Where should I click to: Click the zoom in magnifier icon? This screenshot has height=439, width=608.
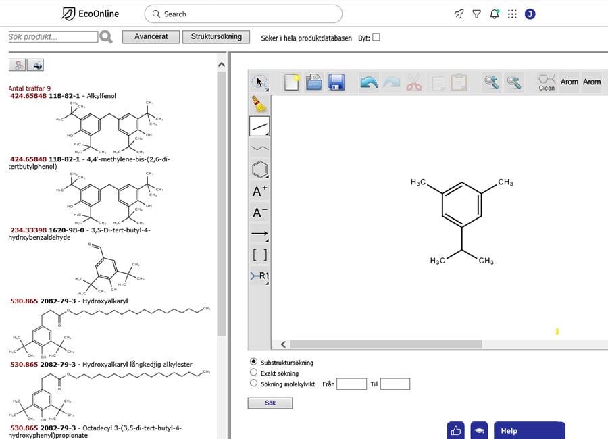point(492,82)
